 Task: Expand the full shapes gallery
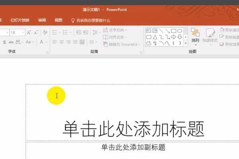186,43
